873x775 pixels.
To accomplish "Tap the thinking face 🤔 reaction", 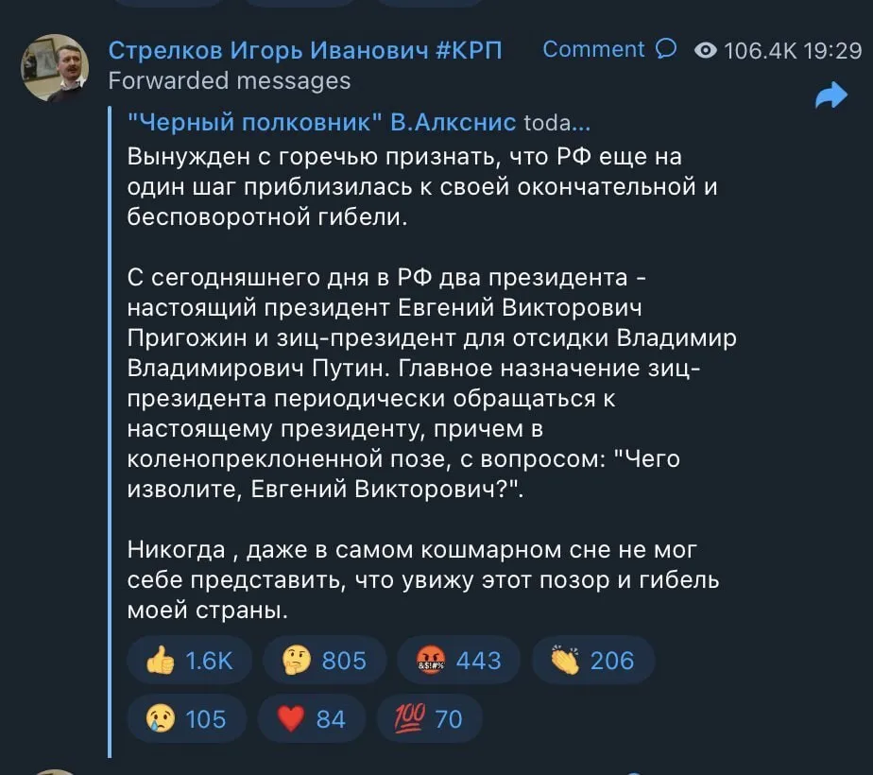I will point(297,661).
